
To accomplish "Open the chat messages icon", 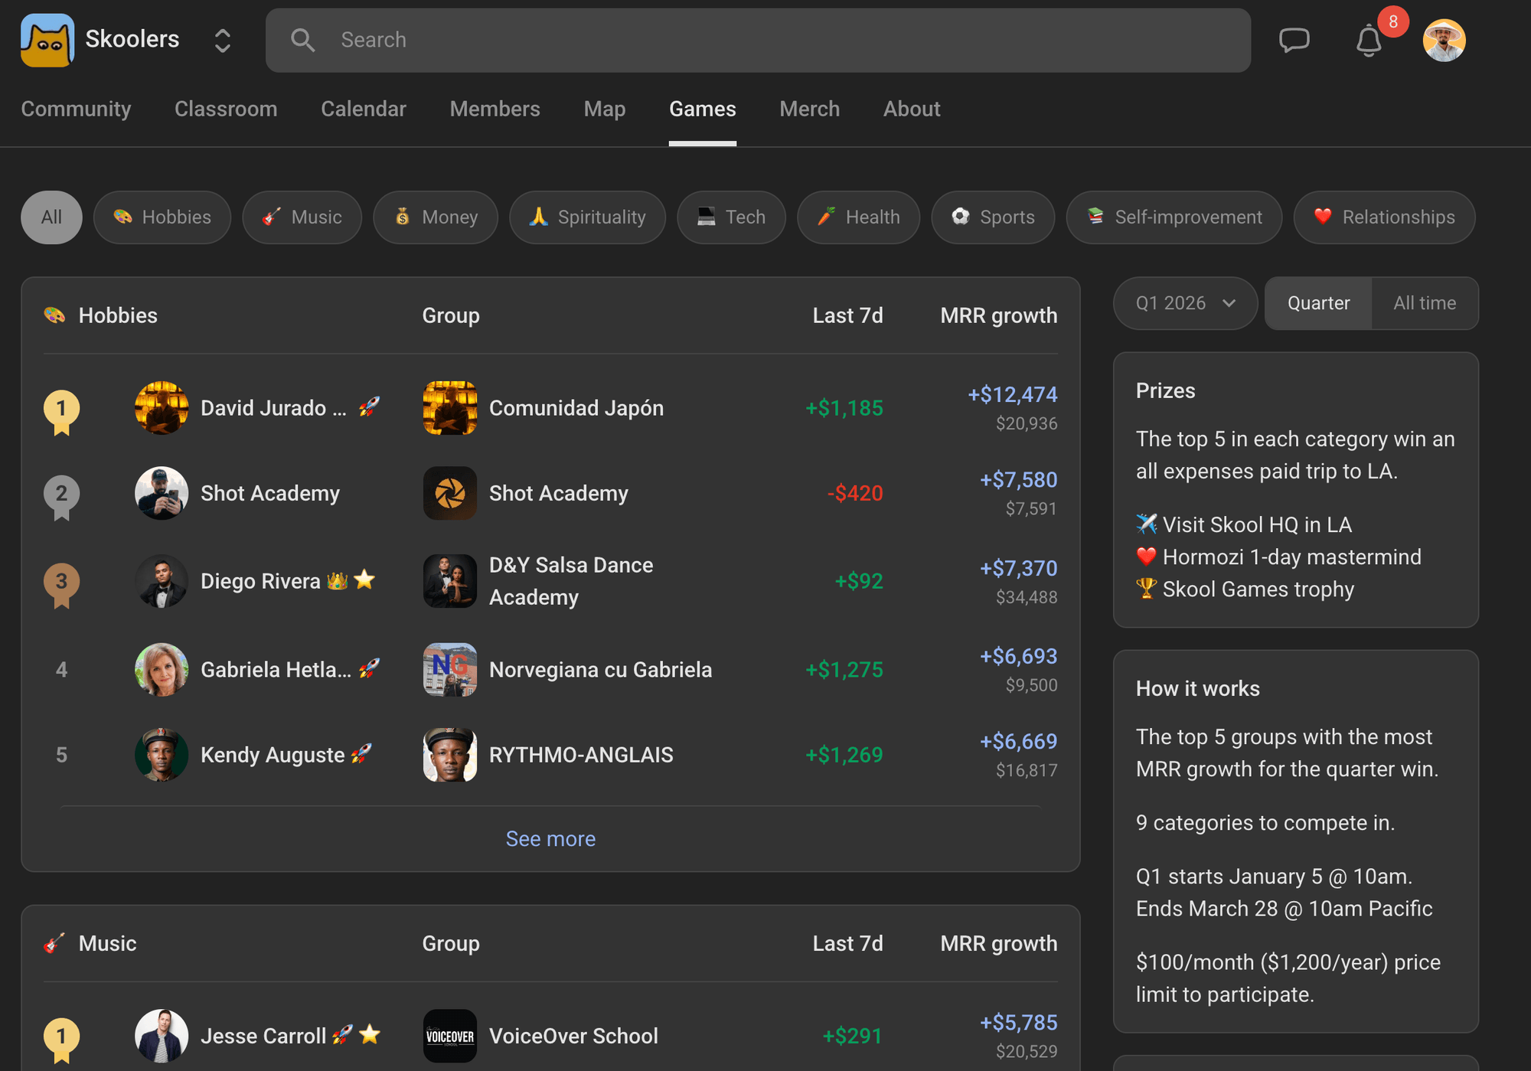I will tap(1294, 40).
